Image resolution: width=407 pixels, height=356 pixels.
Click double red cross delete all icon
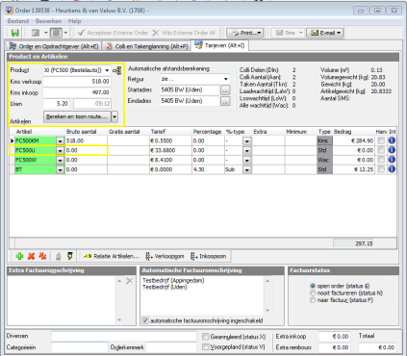[42, 256]
